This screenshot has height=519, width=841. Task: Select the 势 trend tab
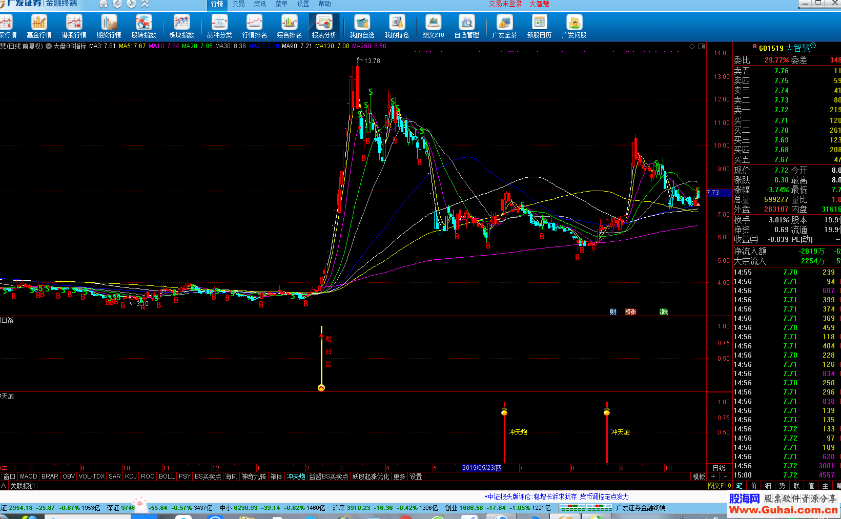(782, 486)
